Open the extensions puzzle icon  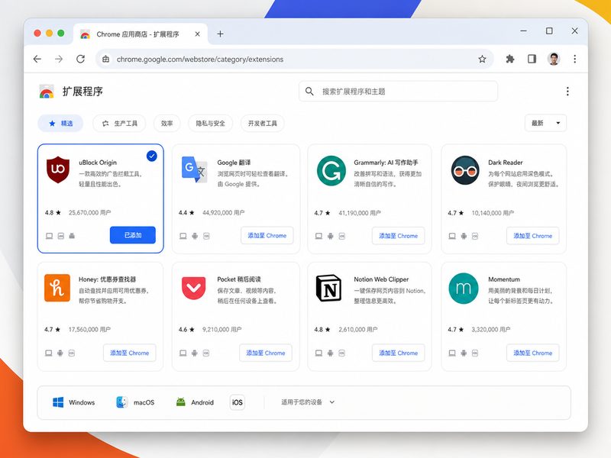click(509, 60)
